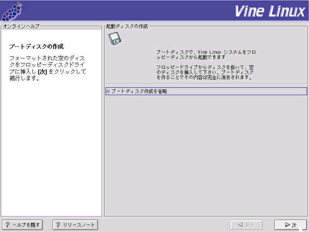
Task: Open the リリースノート release notes
Action: (75, 225)
